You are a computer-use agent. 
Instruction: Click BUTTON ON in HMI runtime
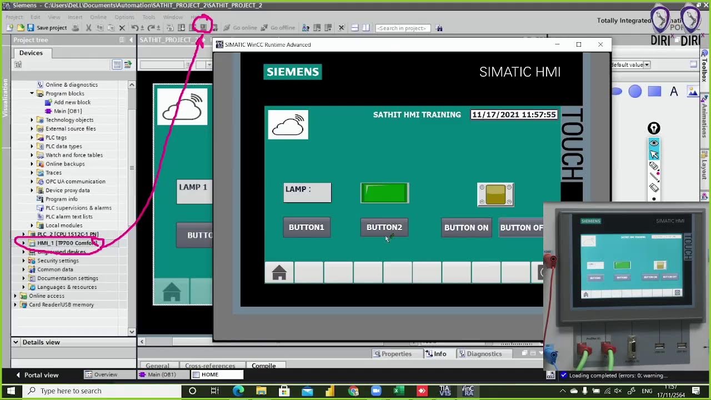pyautogui.click(x=467, y=228)
